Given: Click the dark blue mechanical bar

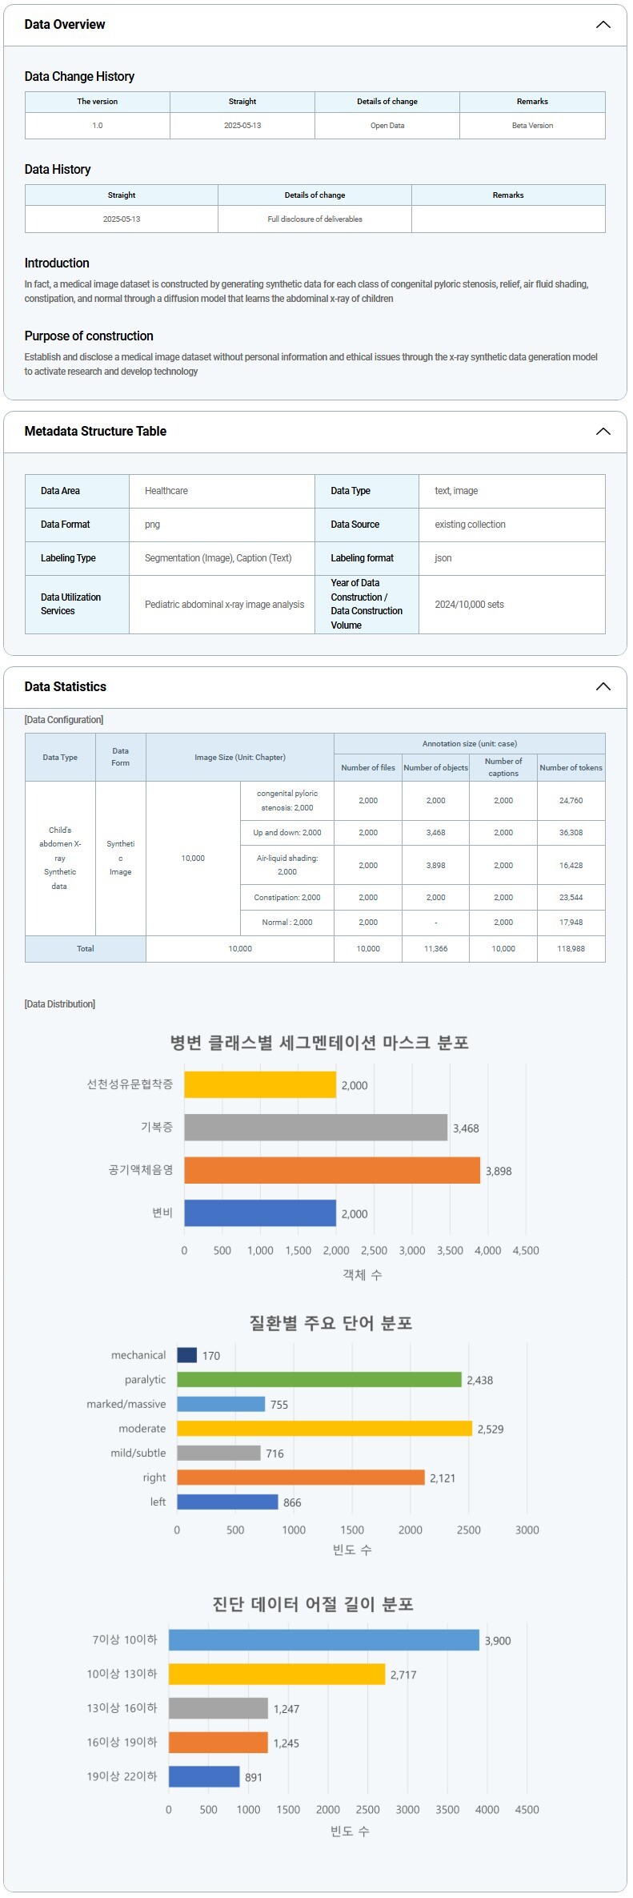Looking at the screenshot, I should coord(186,1355).
